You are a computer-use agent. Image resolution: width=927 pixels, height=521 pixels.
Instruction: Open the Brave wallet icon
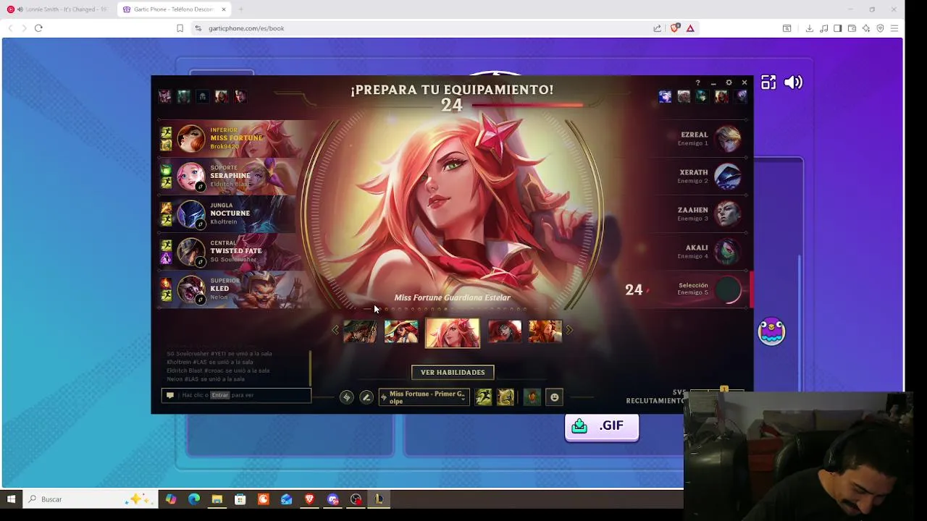(x=852, y=28)
